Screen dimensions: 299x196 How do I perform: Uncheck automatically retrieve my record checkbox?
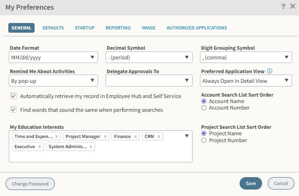(13, 96)
